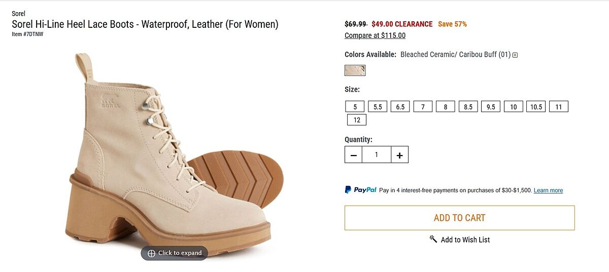Screen dimensions: 609x272
Task: Click the PayPal logo icon
Action: pyautogui.click(x=348, y=190)
